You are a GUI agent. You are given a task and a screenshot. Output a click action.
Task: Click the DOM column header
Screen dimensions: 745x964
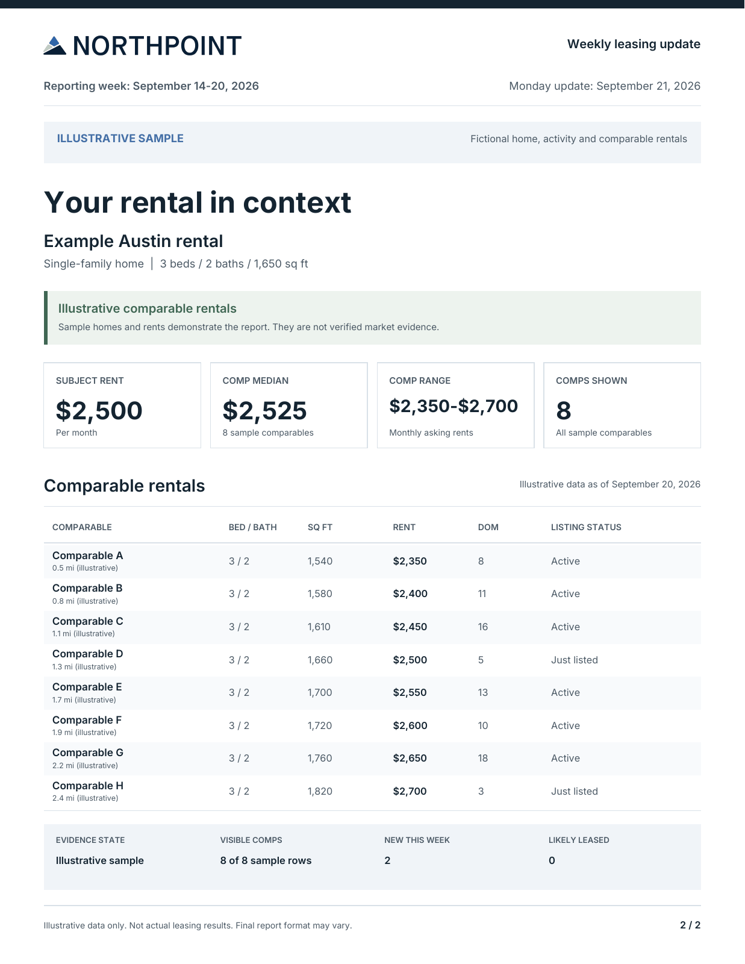488,527
